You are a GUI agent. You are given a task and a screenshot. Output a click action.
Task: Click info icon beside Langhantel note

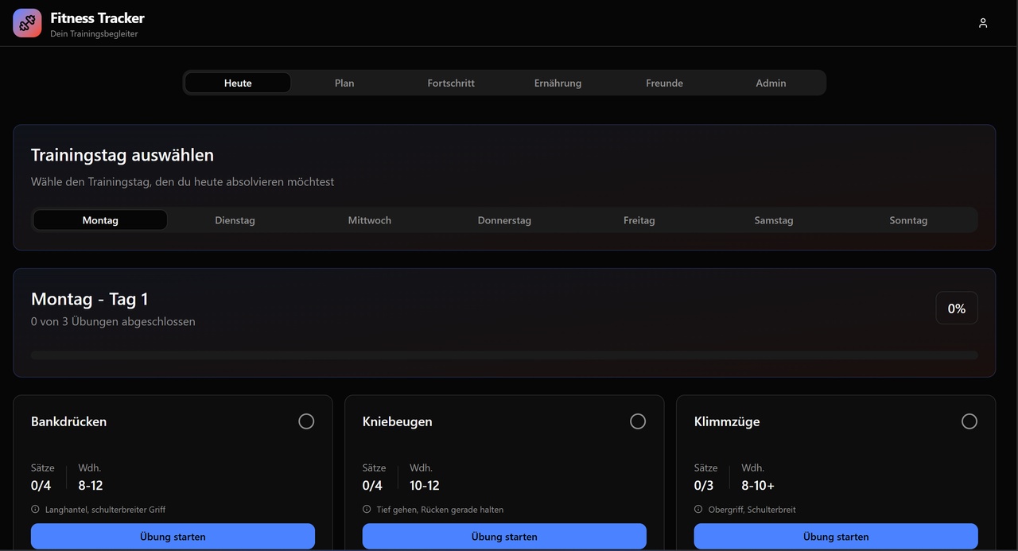pos(35,510)
